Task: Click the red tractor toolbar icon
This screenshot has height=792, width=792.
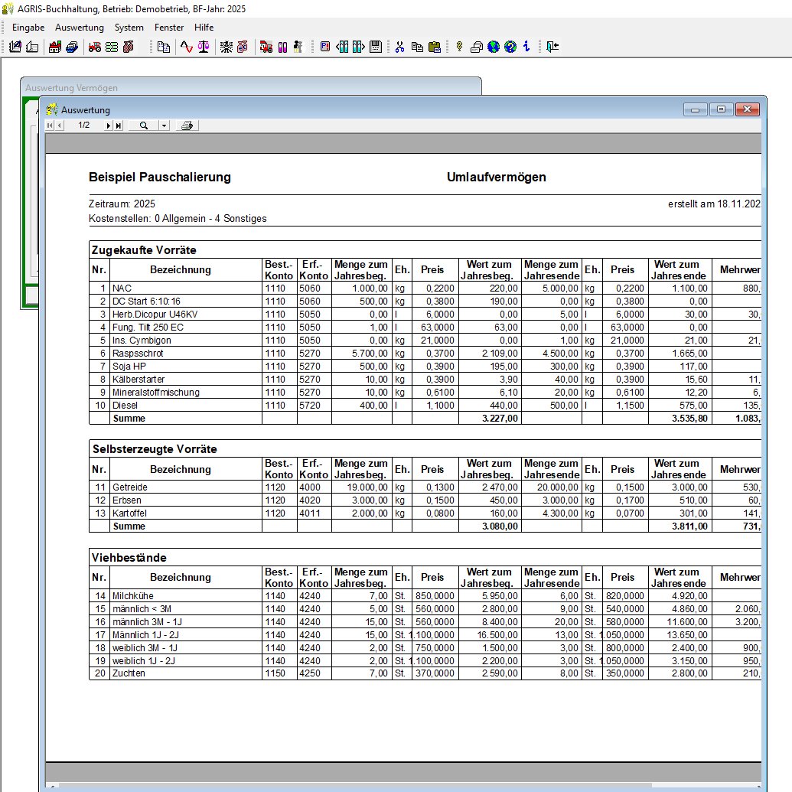Action: 95,47
